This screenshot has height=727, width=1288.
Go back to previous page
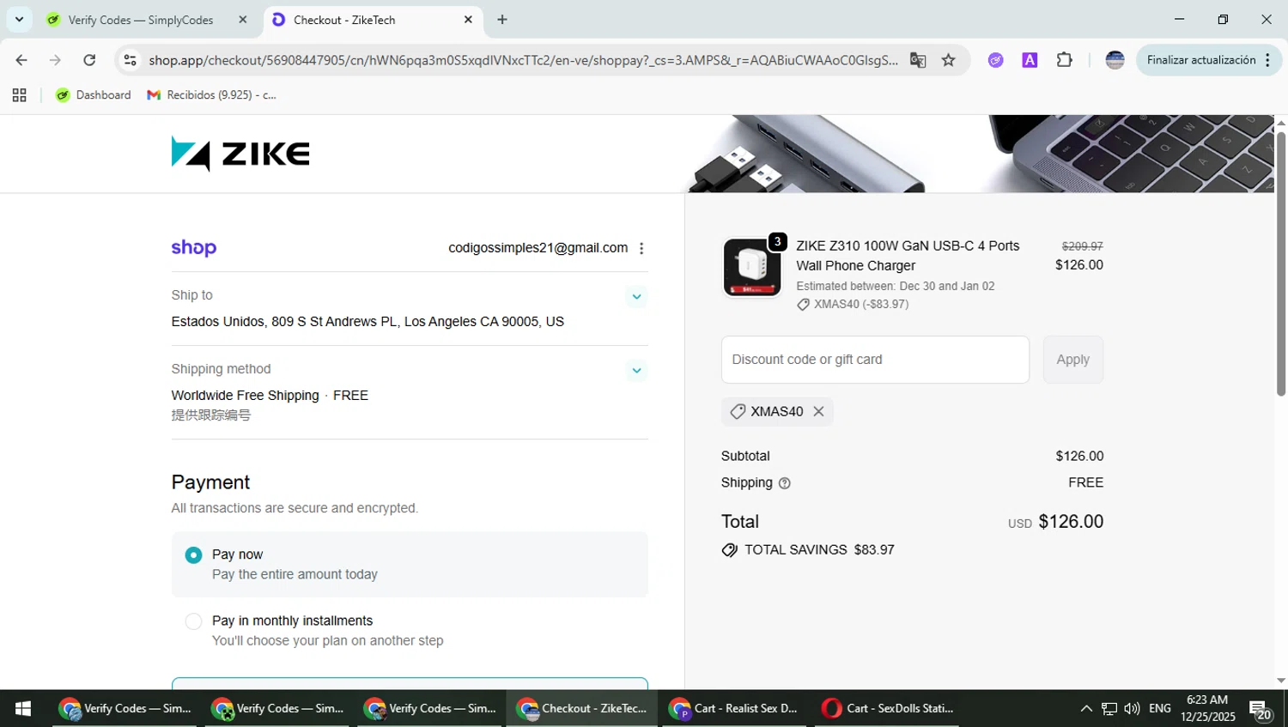(21, 60)
